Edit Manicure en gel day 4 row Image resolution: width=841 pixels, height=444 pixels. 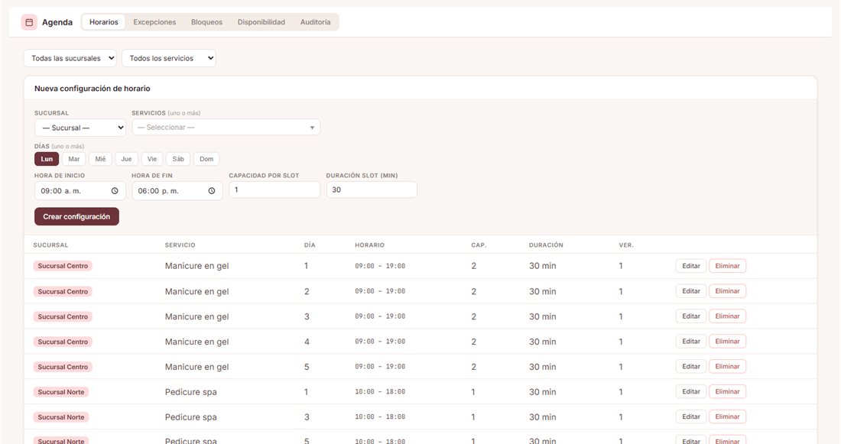click(x=691, y=342)
